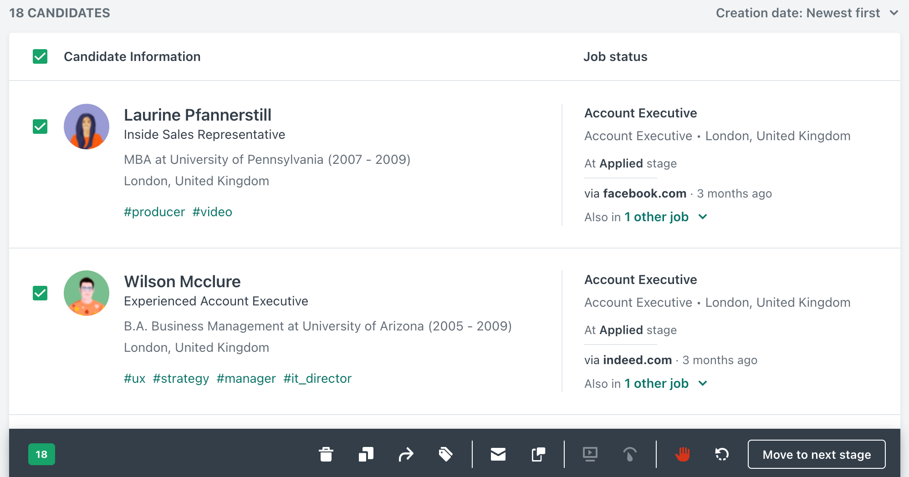Click the forward arrow share icon

406,454
